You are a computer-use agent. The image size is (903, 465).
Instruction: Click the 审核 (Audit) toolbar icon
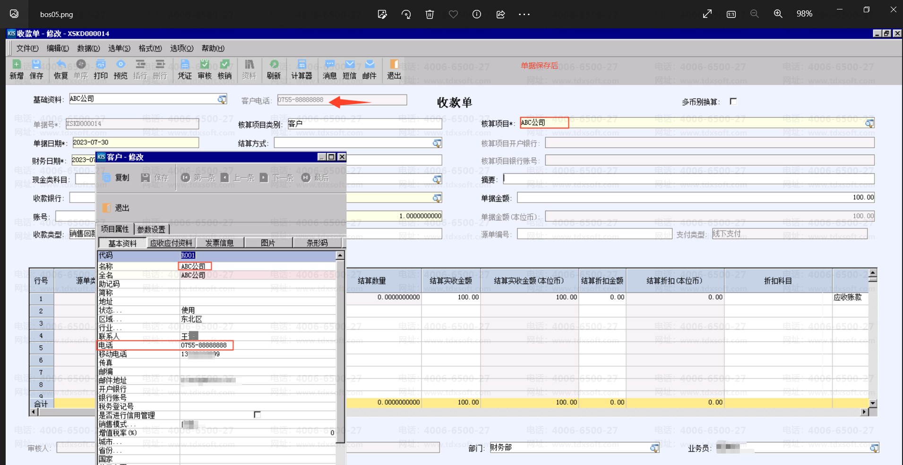click(205, 69)
